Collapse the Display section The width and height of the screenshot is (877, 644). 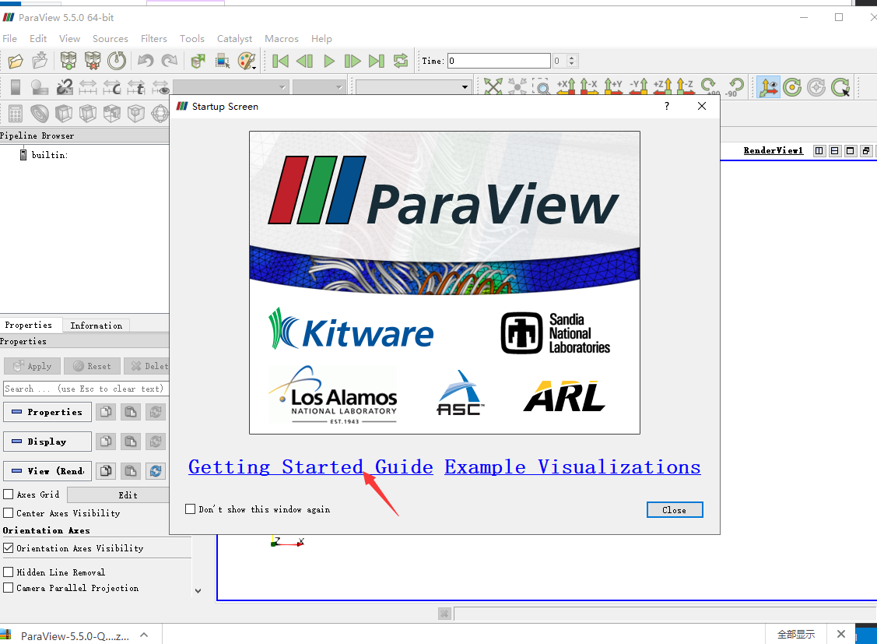click(47, 442)
